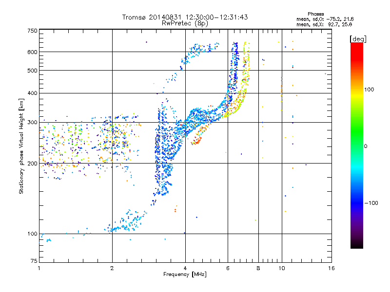Click the x-axis '10' tick label
This screenshot has width=390, height=292.
(282, 268)
